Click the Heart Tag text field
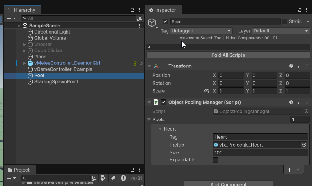 [260, 137]
